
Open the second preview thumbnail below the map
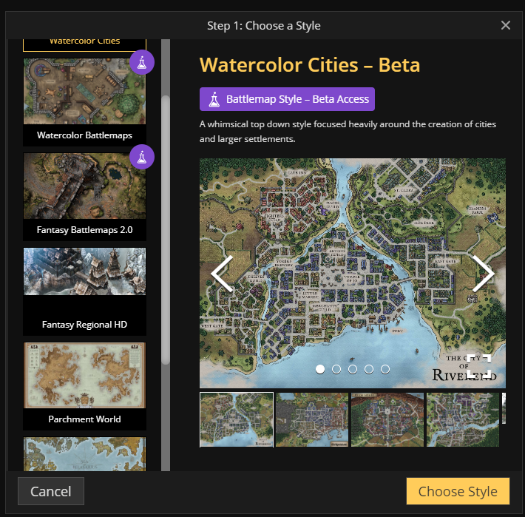pos(311,419)
